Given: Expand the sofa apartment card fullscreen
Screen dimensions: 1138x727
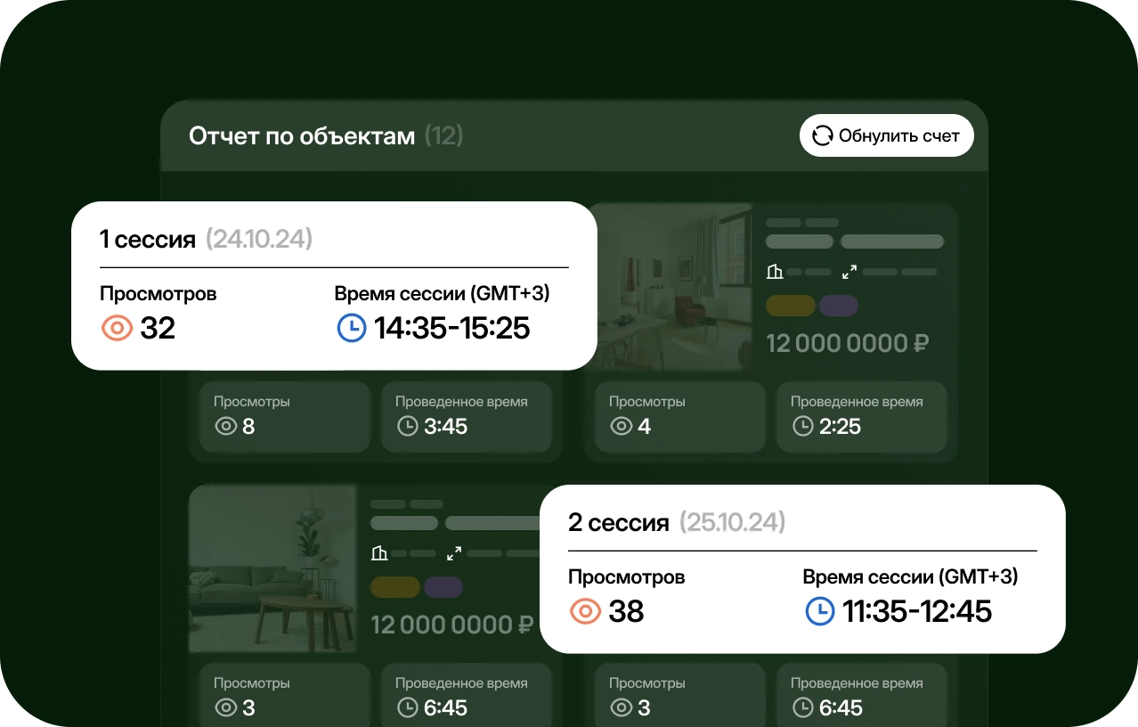Looking at the screenshot, I should pos(453,552).
